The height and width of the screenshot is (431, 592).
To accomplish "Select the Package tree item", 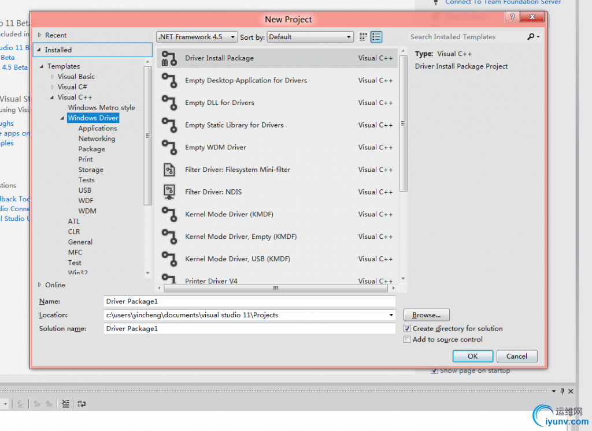I will 92,149.
